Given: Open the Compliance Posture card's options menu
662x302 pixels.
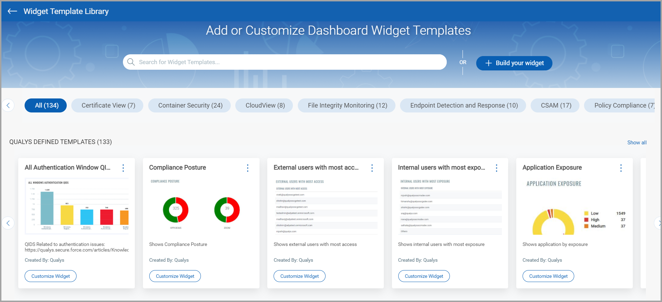Looking at the screenshot, I should click(248, 168).
